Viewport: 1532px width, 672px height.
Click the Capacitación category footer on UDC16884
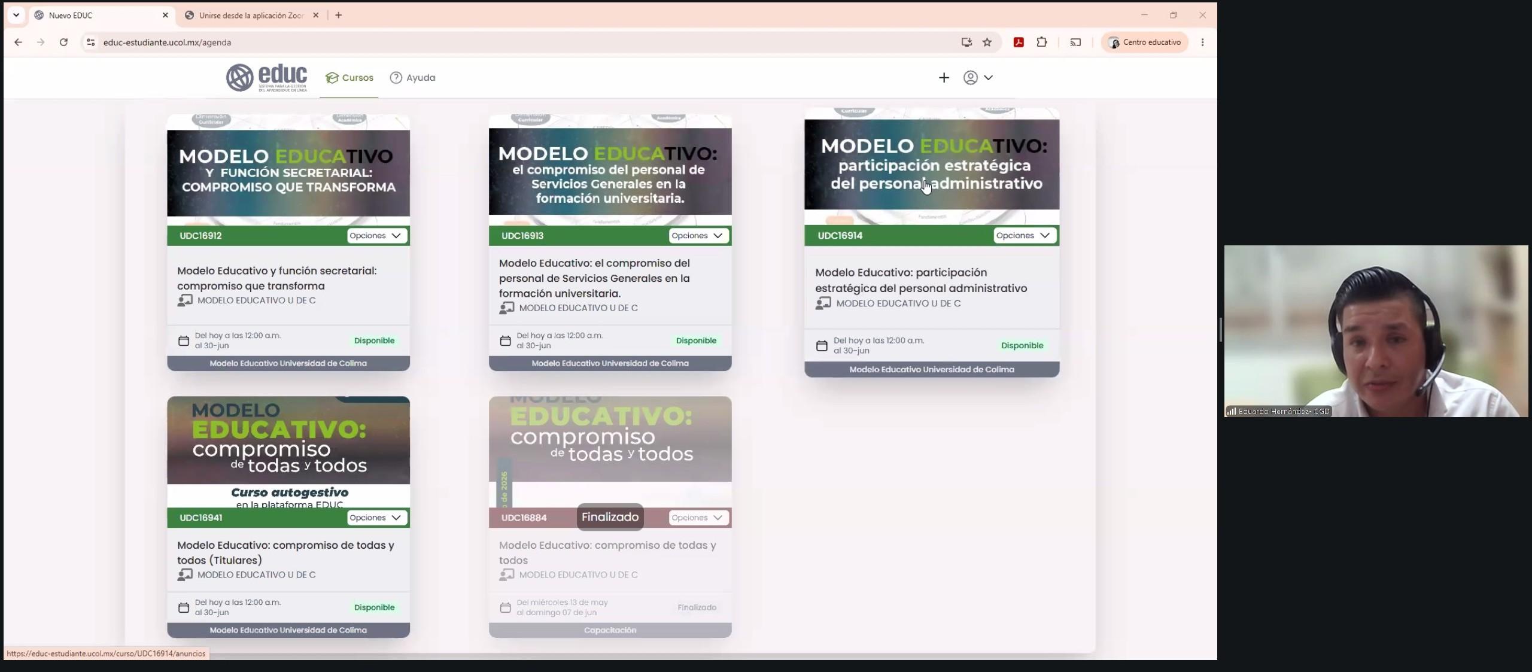pyautogui.click(x=610, y=630)
